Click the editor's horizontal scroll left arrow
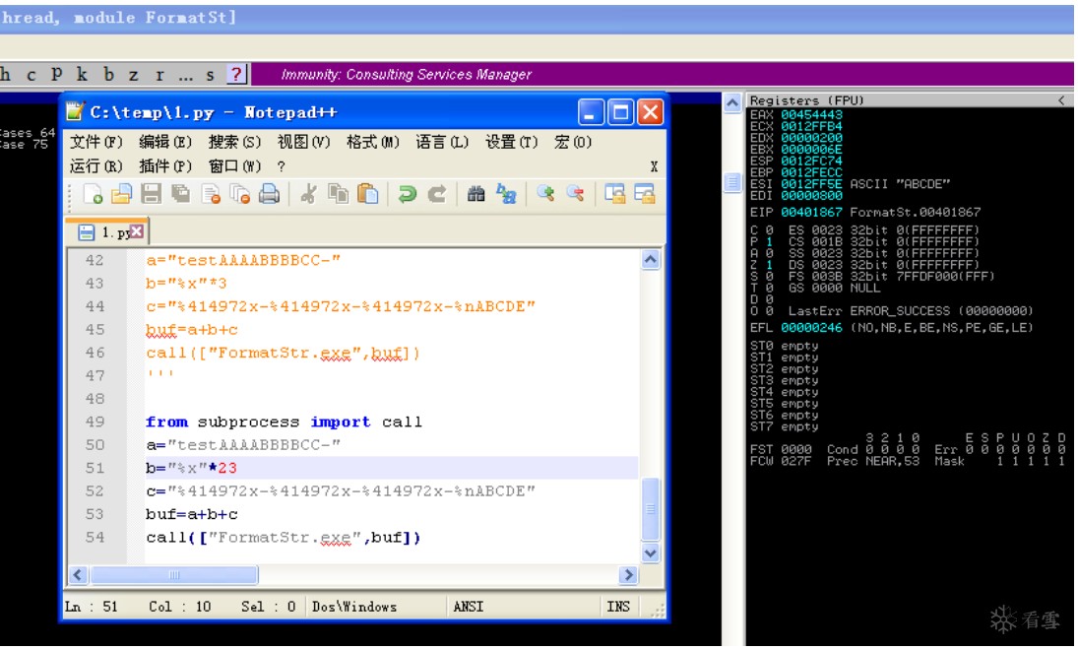This screenshot has width=1078, height=650. [x=78, y=575]
